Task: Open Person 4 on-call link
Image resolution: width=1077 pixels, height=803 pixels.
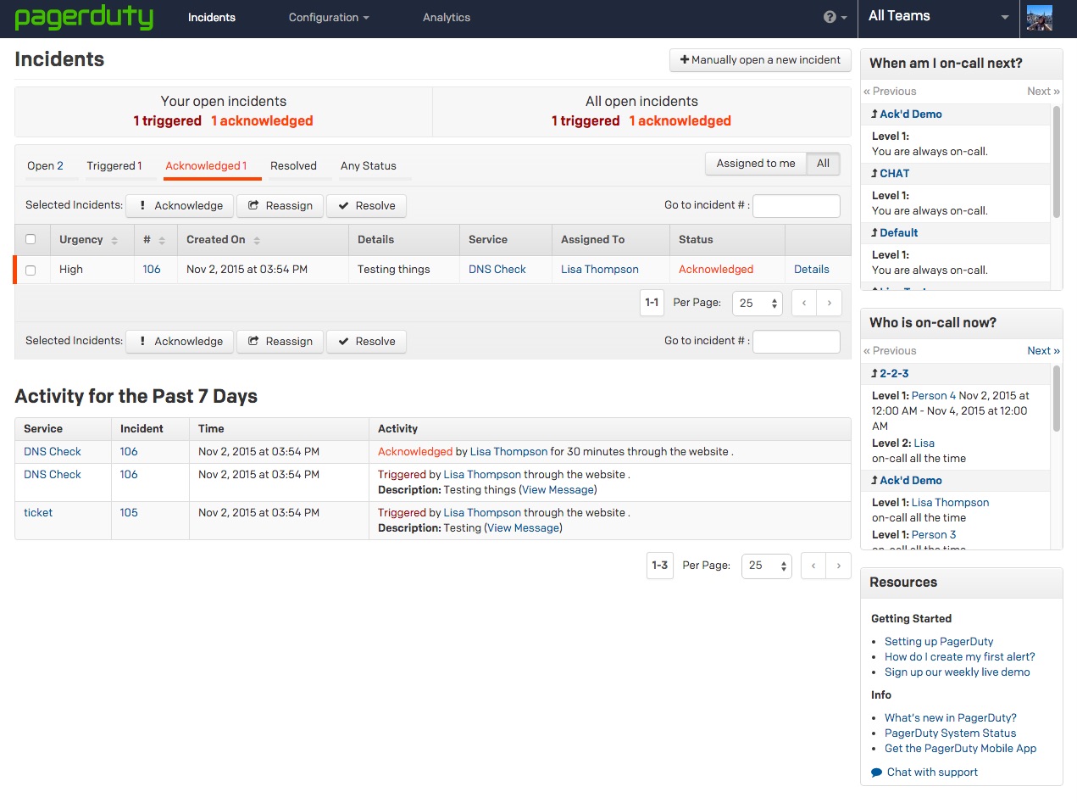Action: pyautogui.click(x=934, y=396)
